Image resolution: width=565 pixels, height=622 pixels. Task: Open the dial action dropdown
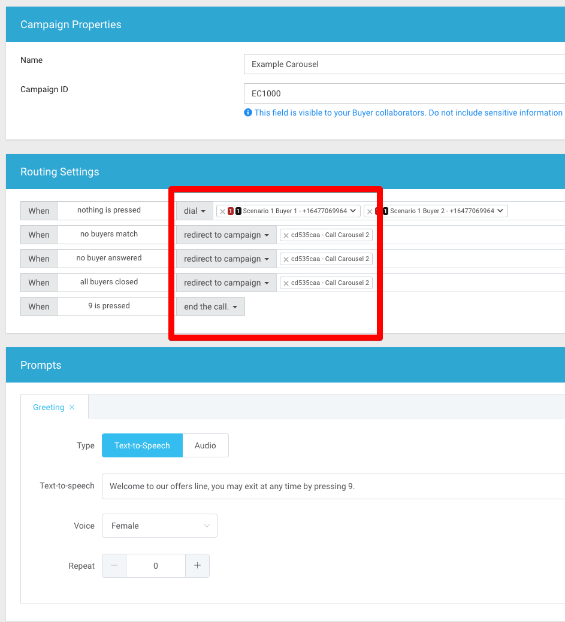click(x=194, y=211)
